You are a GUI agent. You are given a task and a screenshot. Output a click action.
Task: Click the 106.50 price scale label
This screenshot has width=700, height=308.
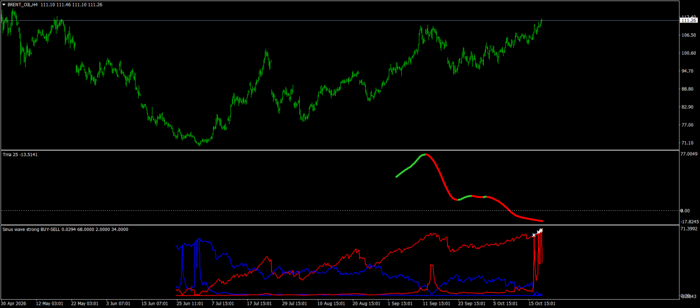pos(689,35)
